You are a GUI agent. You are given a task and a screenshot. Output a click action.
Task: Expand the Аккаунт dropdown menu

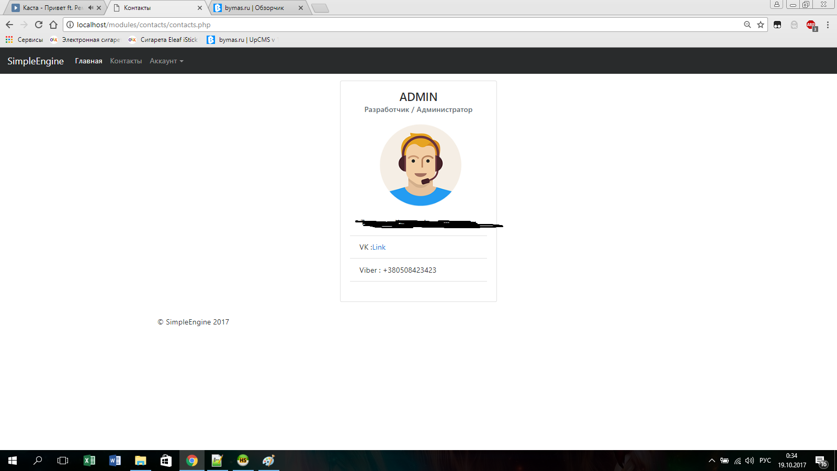click(166, 61)
